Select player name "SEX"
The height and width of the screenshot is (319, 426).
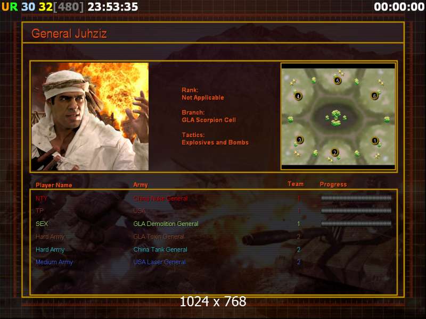[x=42, y=224]
